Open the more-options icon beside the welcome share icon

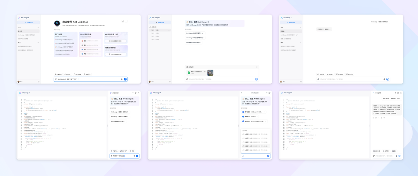pyautogui.click(x=126, y=21)
